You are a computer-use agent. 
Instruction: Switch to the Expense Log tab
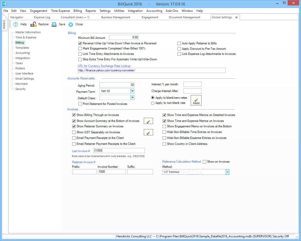click(x=42, y=17)
